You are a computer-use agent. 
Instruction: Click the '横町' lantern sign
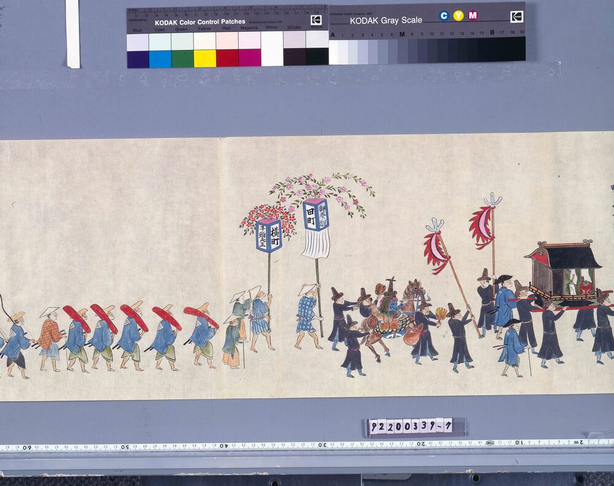click(269, 235)
